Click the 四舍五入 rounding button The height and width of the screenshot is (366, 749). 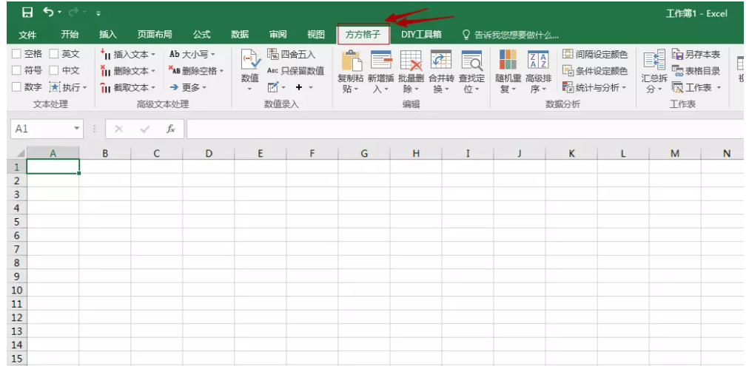click(291, 55)
